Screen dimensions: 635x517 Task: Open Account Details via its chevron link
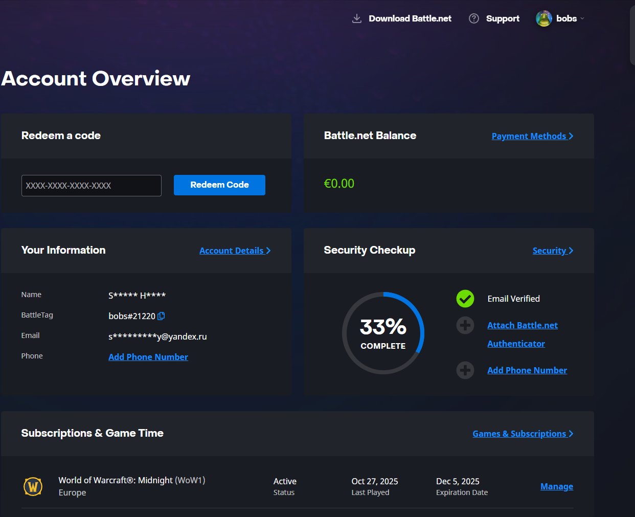(x=235, y=251)
